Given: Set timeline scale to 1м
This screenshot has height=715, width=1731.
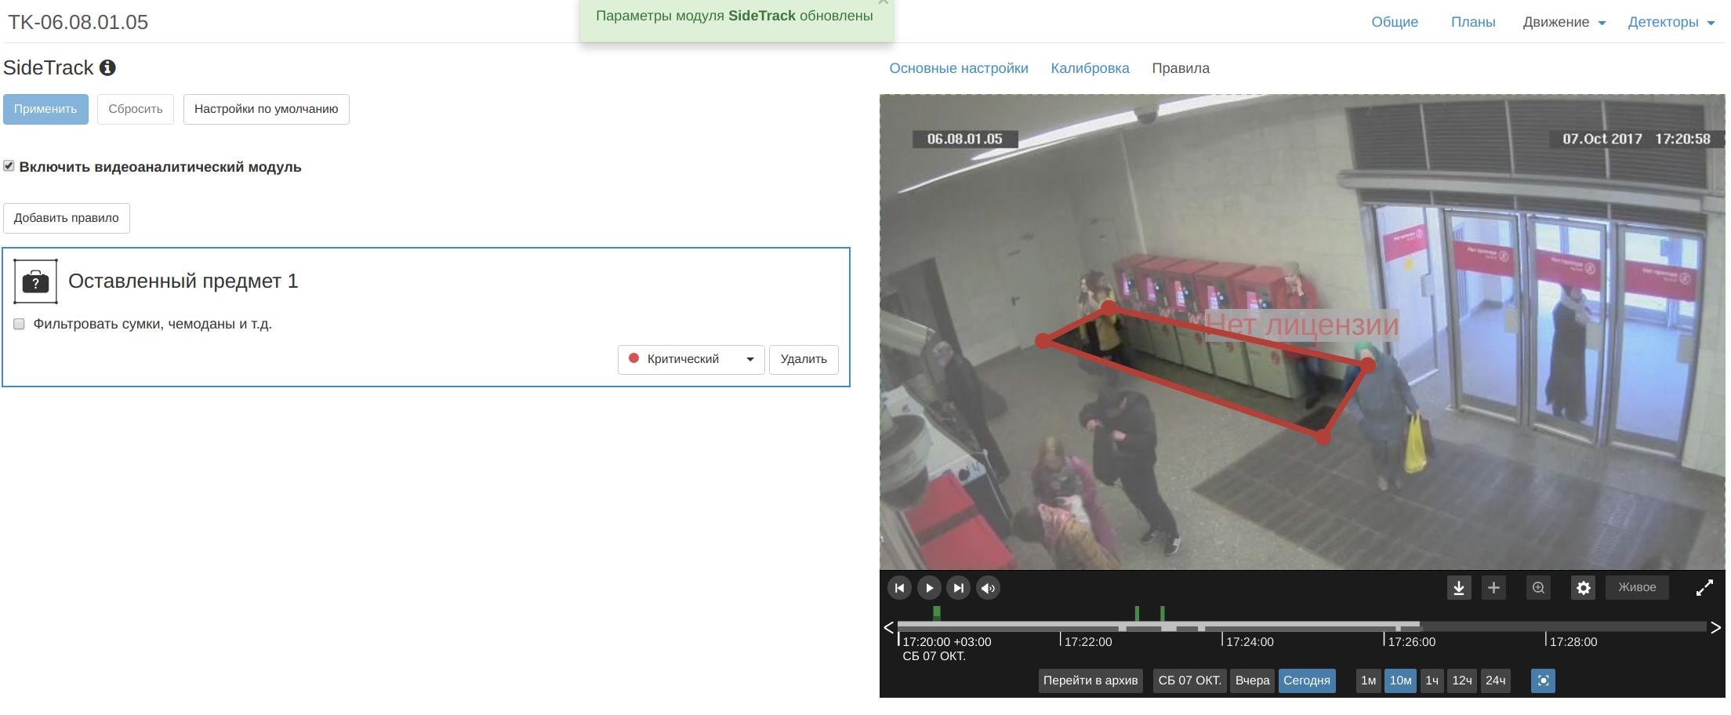Looking at the screenshot, I should point(1368,681).
